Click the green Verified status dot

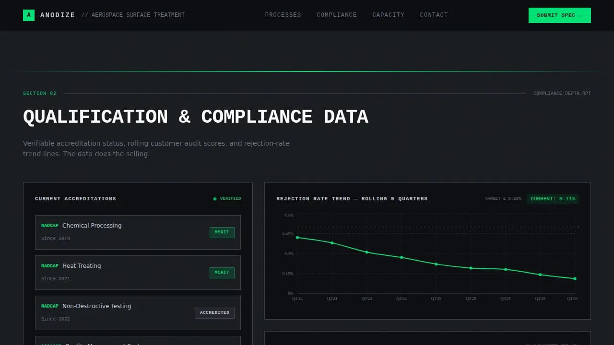coord(215,199)
